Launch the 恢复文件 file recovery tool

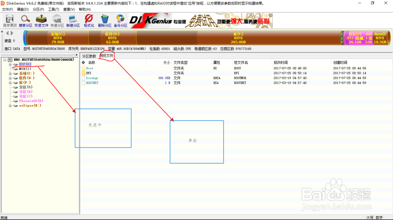41,21
